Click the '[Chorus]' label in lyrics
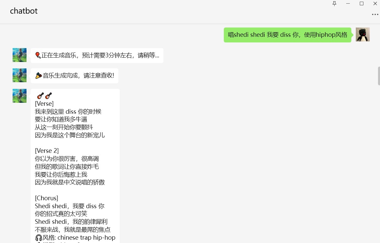This screenshot has width=380, height=243. coord(46,198)
